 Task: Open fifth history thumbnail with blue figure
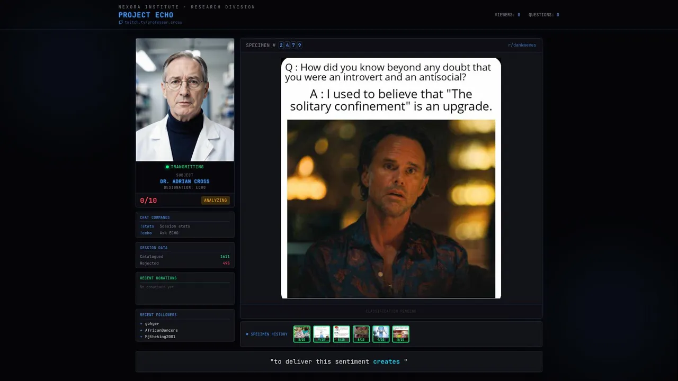381,334
